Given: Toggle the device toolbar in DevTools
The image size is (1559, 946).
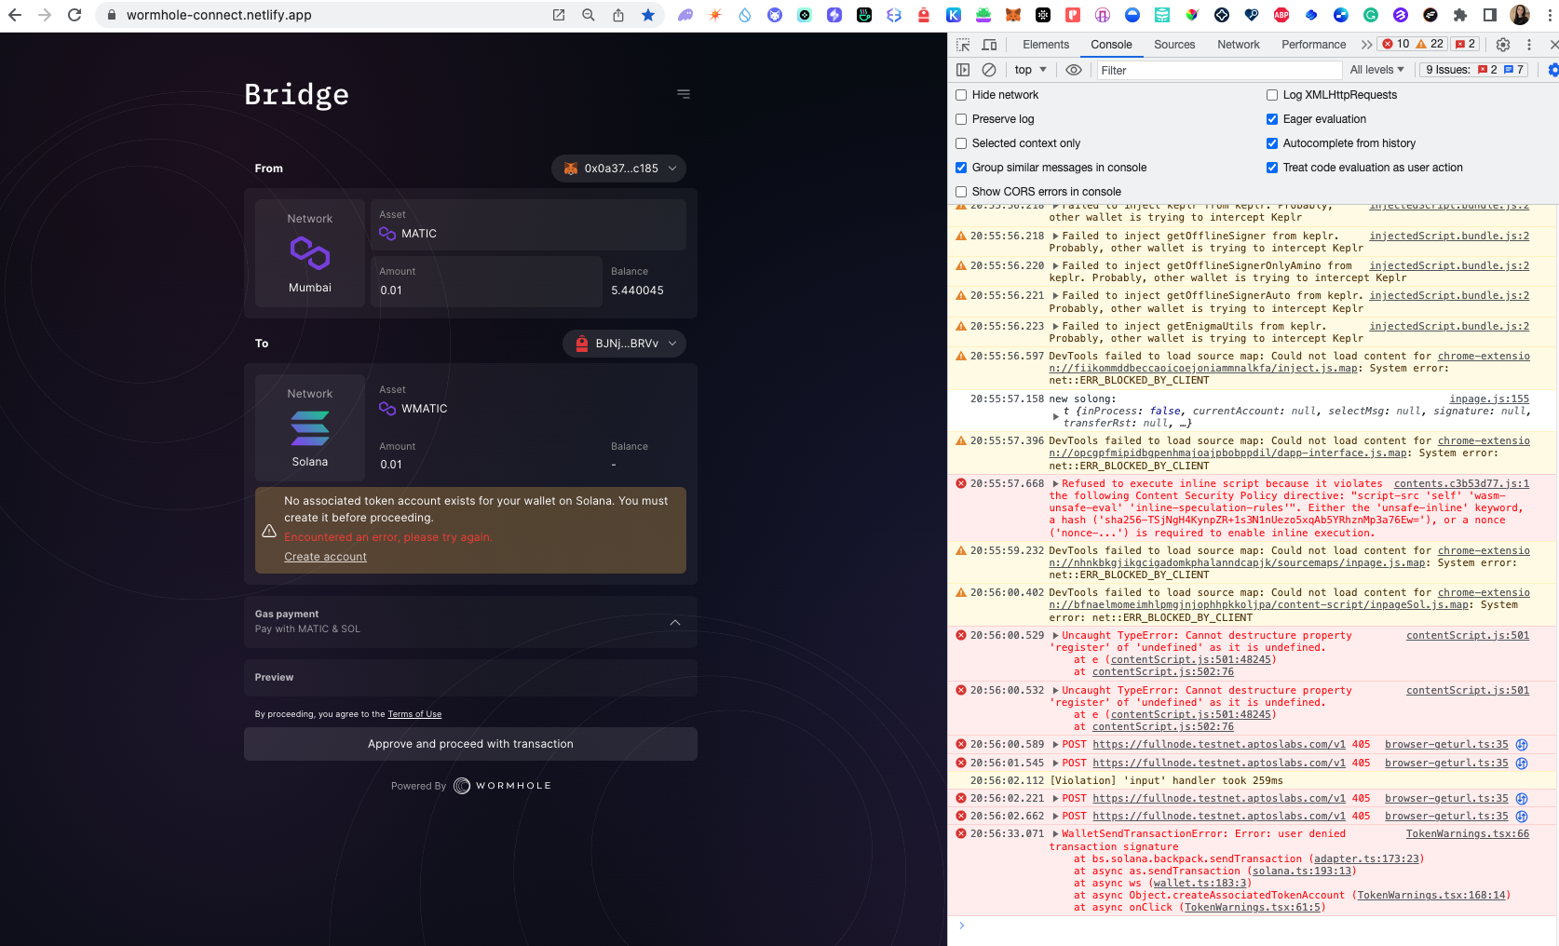Looking at the screenshot, I should pos(989,44).
